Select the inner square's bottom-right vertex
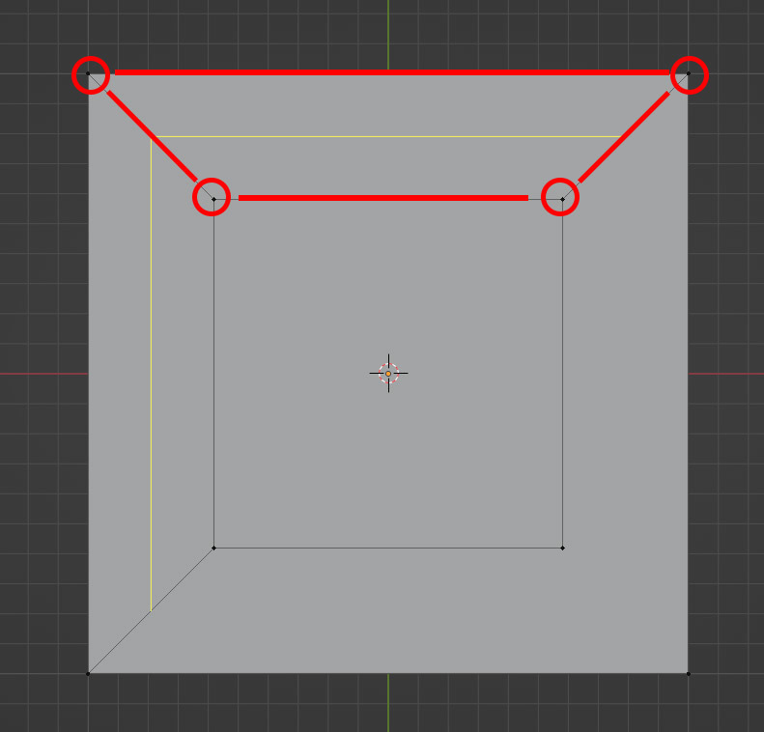 click(x=563, y=548)
